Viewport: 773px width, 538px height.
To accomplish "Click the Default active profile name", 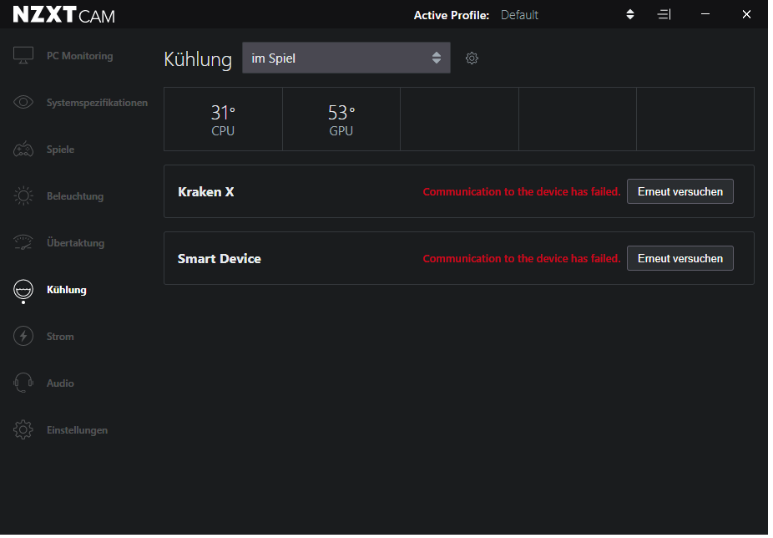I will (519, 15).
